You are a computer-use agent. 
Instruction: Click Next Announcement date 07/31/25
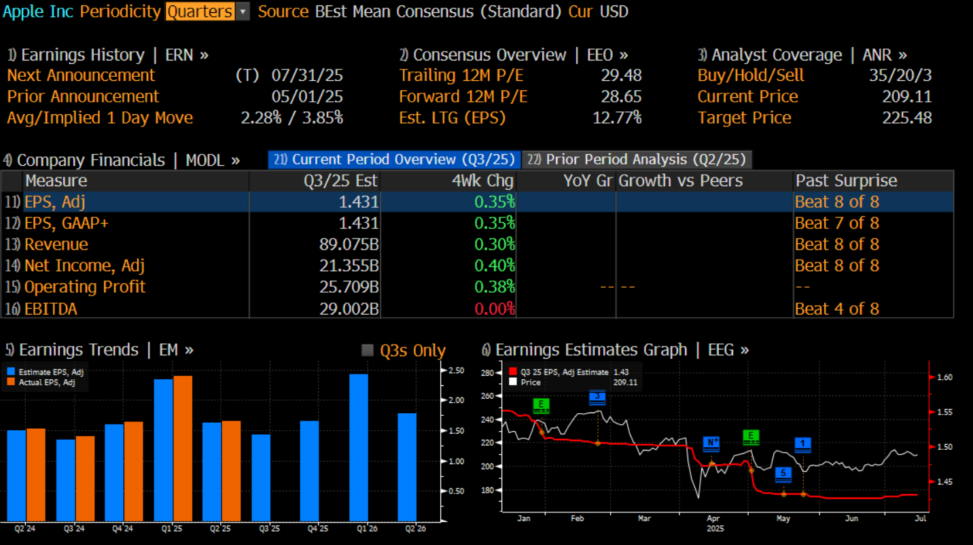[307, 75]
